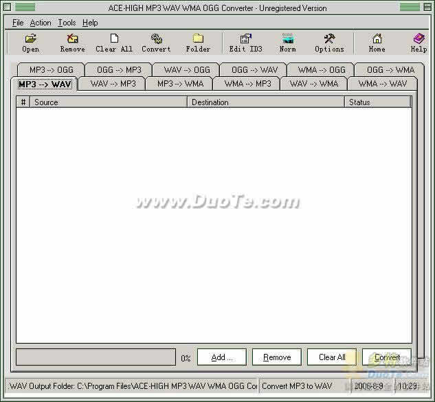Switch to the OGG --> WAV tab
The image size is (435, 402).
click(254, 69)
